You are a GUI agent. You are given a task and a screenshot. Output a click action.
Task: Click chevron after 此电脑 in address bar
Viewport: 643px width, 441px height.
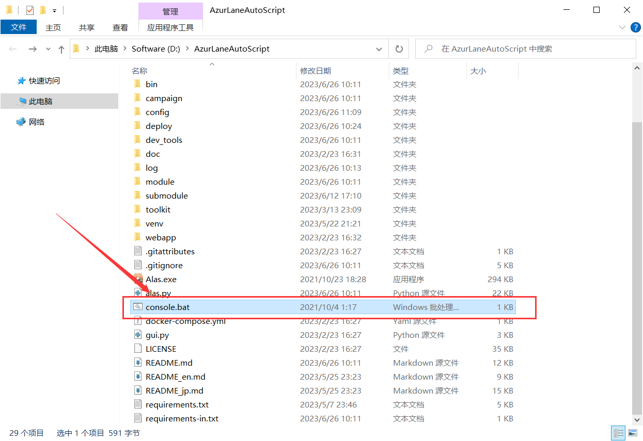point(125,49)
